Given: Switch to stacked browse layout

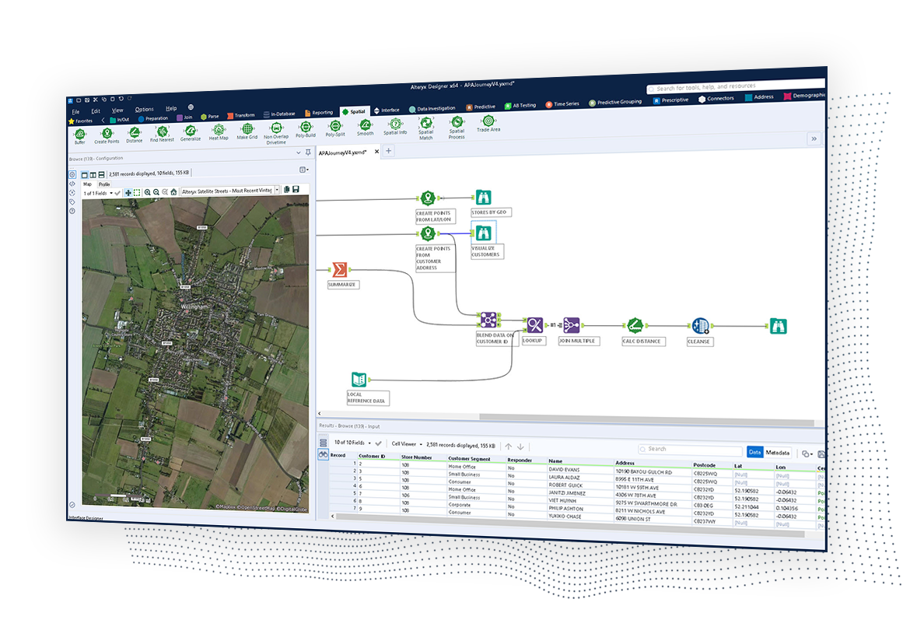Looking at the screenshot, I should [x=101, y=175].
